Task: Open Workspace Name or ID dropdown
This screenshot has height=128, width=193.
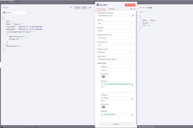Action: click(115, 38)
